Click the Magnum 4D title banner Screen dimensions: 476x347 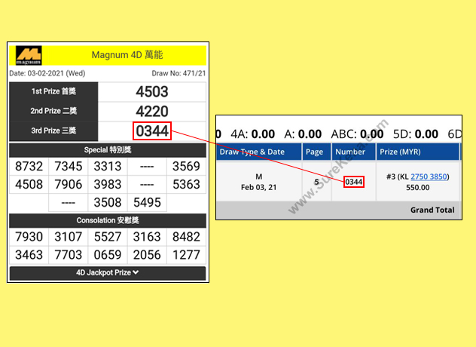click(x=127, y=55)
